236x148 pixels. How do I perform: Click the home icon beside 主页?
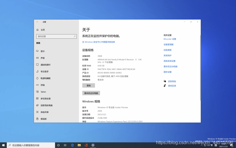(x=37, y=30)
